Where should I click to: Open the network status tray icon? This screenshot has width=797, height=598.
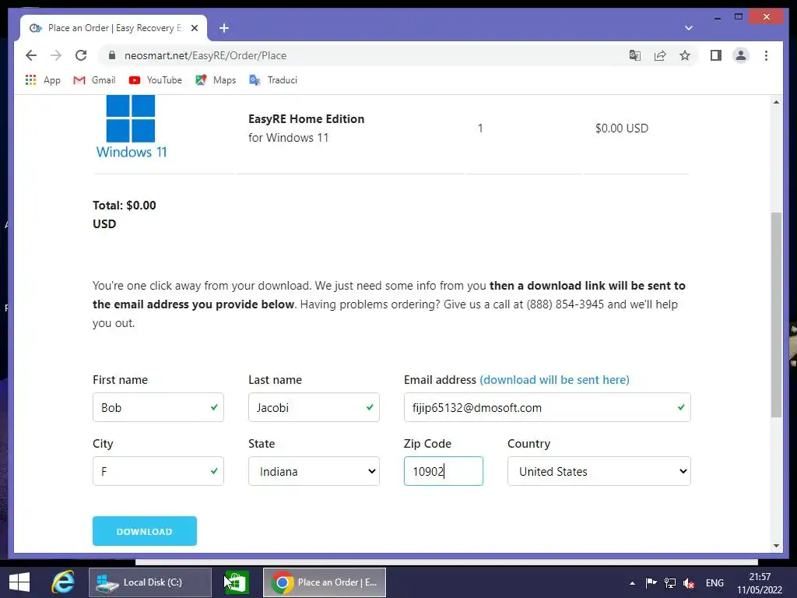click(670, 582)
